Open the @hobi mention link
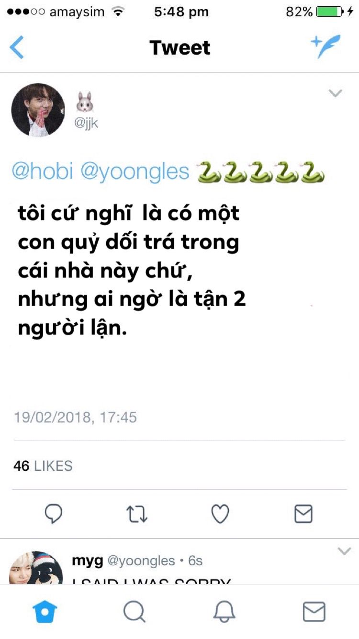This screenshot has width=359, height=639. 43,171
